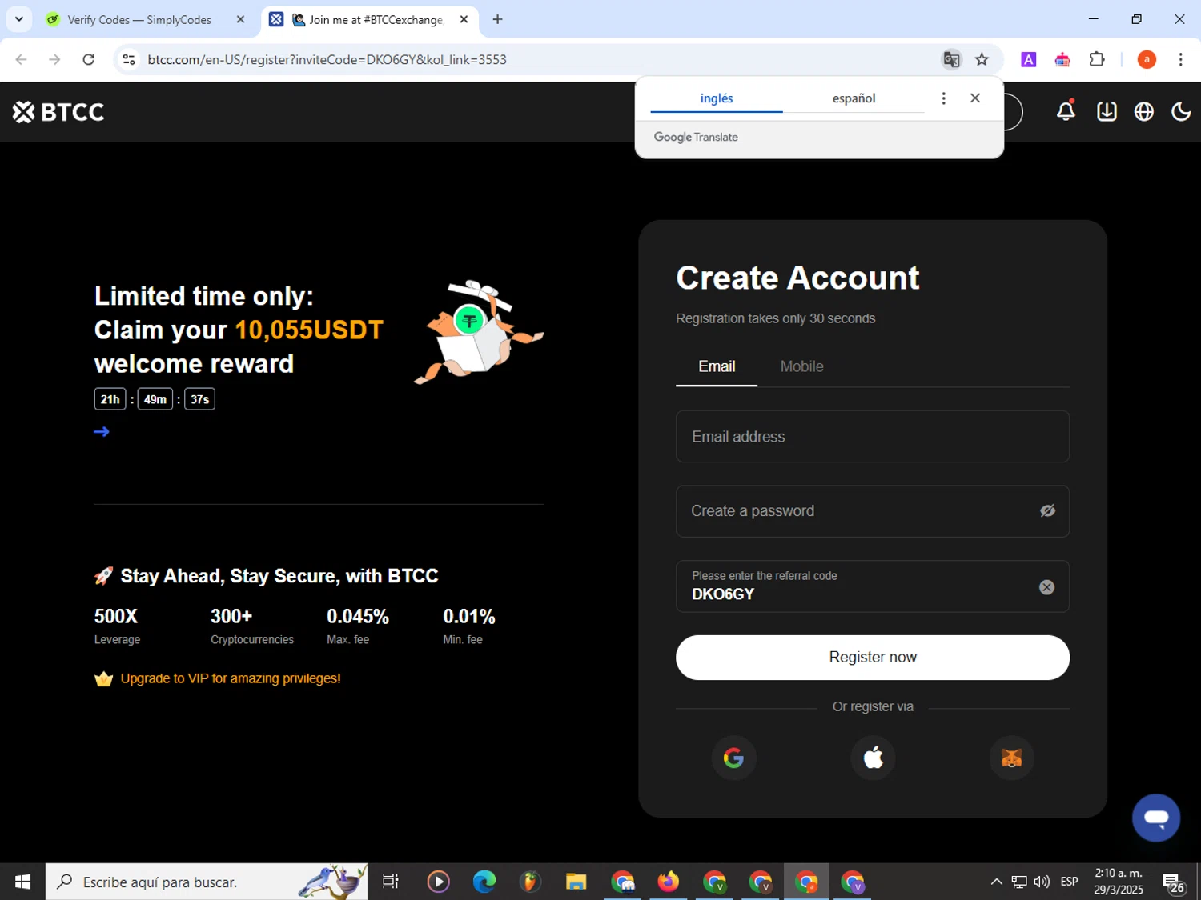
Task: Open Task View on the taskbar
Action: pyautogui.click(x=391, y=882)
